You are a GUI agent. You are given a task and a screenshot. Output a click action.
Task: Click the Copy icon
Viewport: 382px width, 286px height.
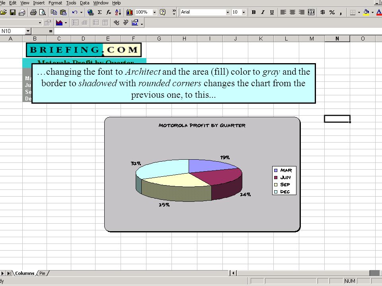click(54, 12)
